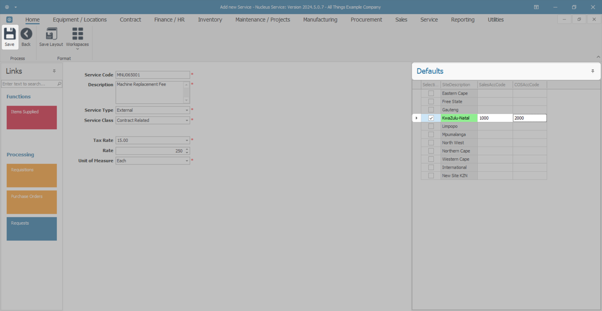Decrease Rate with the down spinner
The width and height of the screenshot is (602, 311).
click(187, 153)
